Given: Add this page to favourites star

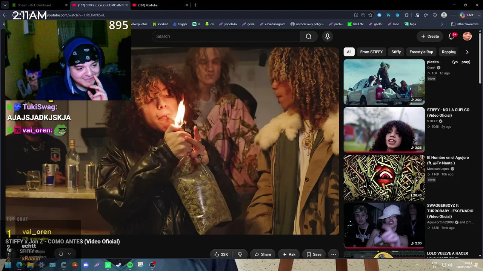Looking at the screenshot, I should point(370,15).
